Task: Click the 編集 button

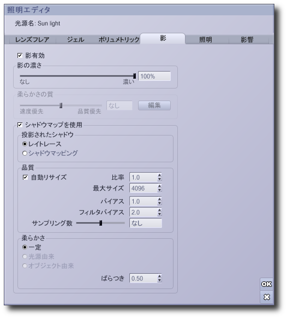Action: click(x=154, y=105)
